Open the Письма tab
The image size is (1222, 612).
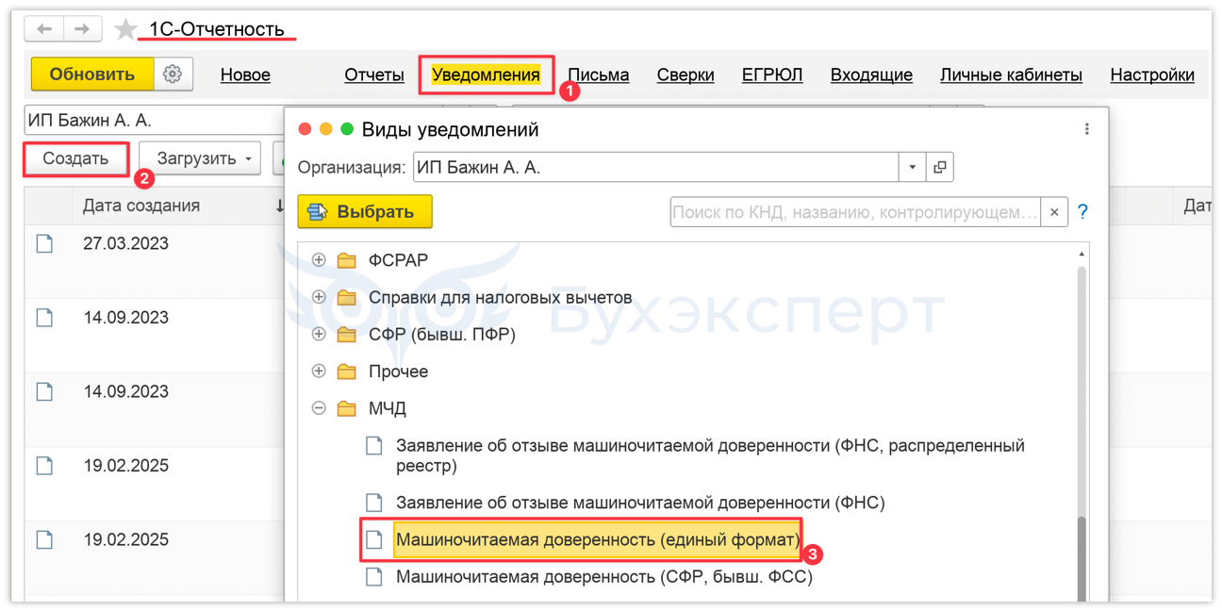point(599,74)
